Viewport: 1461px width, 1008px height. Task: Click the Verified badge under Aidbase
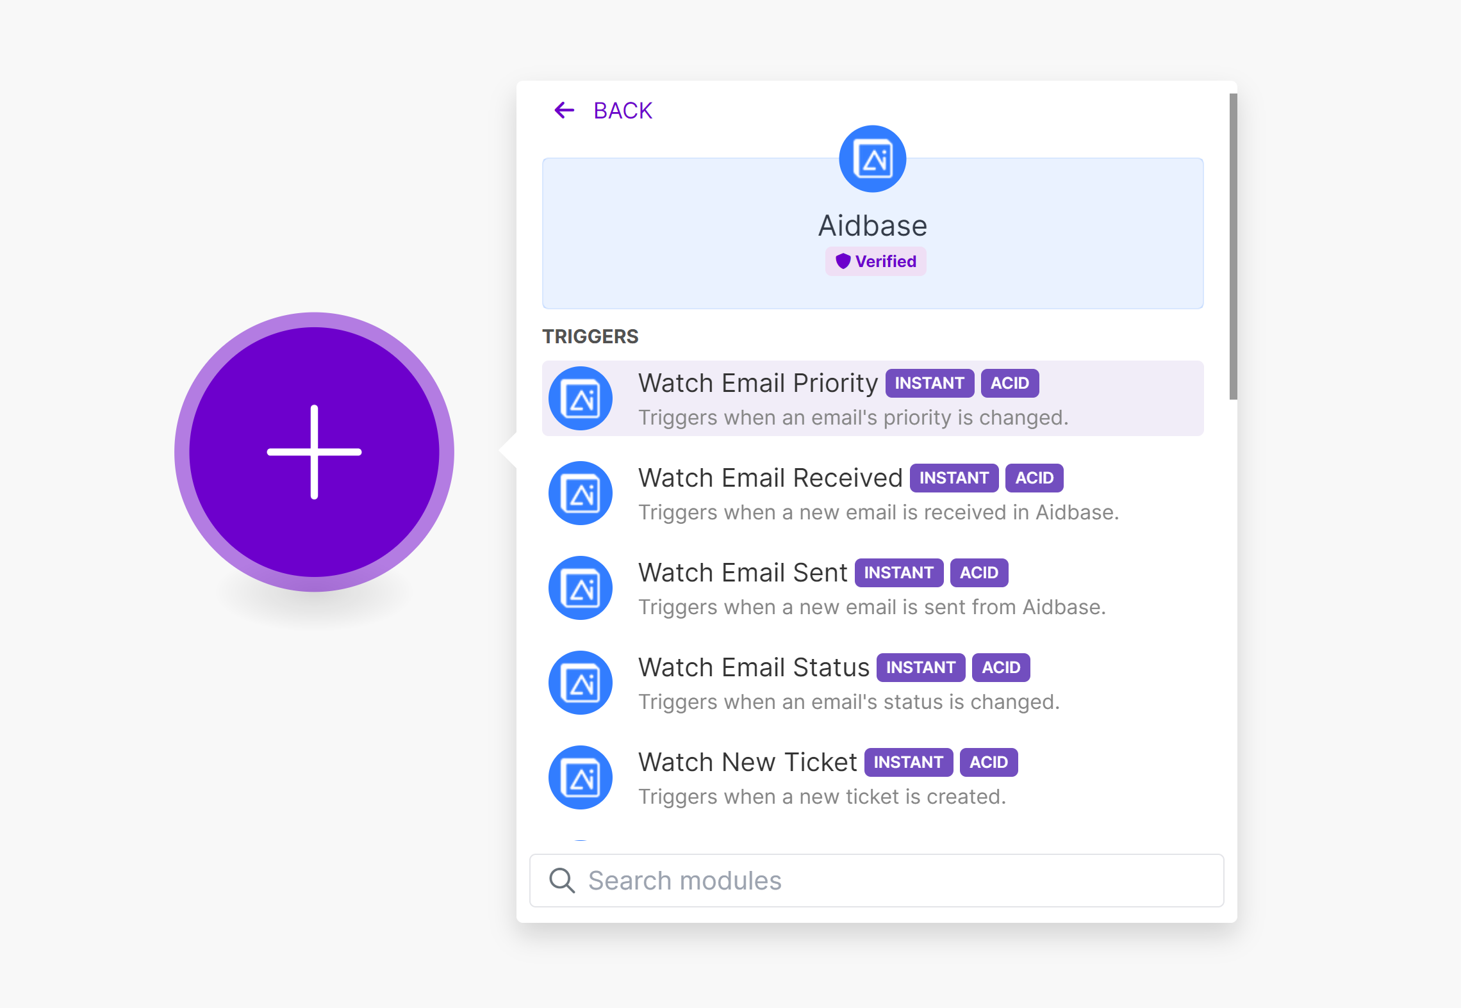coord(875,261)
